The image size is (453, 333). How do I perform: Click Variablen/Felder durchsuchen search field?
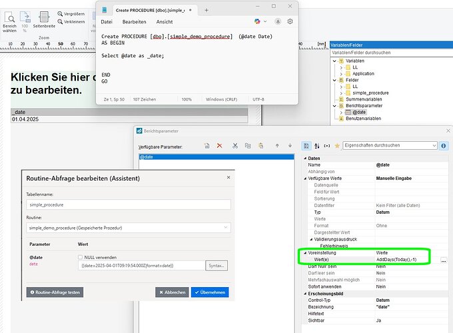pos(391,53)
